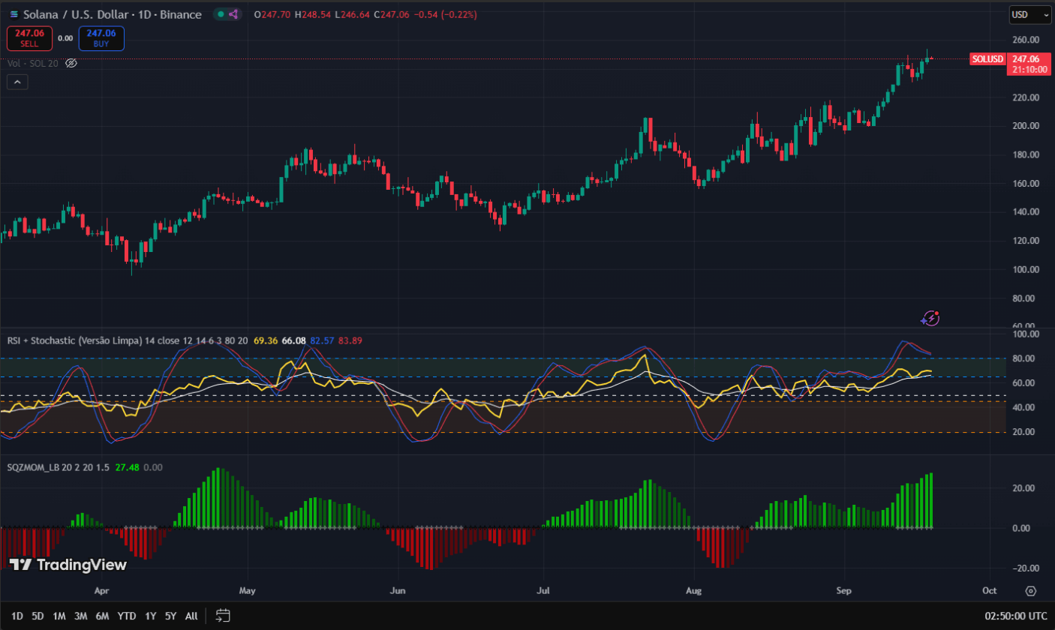The width and height of the screenshot is (1055, 630).
Task: Select the 1D time range
Action: point(17,616)
